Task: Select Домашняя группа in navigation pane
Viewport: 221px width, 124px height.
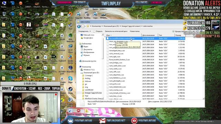Action: (x=88, y=61)
